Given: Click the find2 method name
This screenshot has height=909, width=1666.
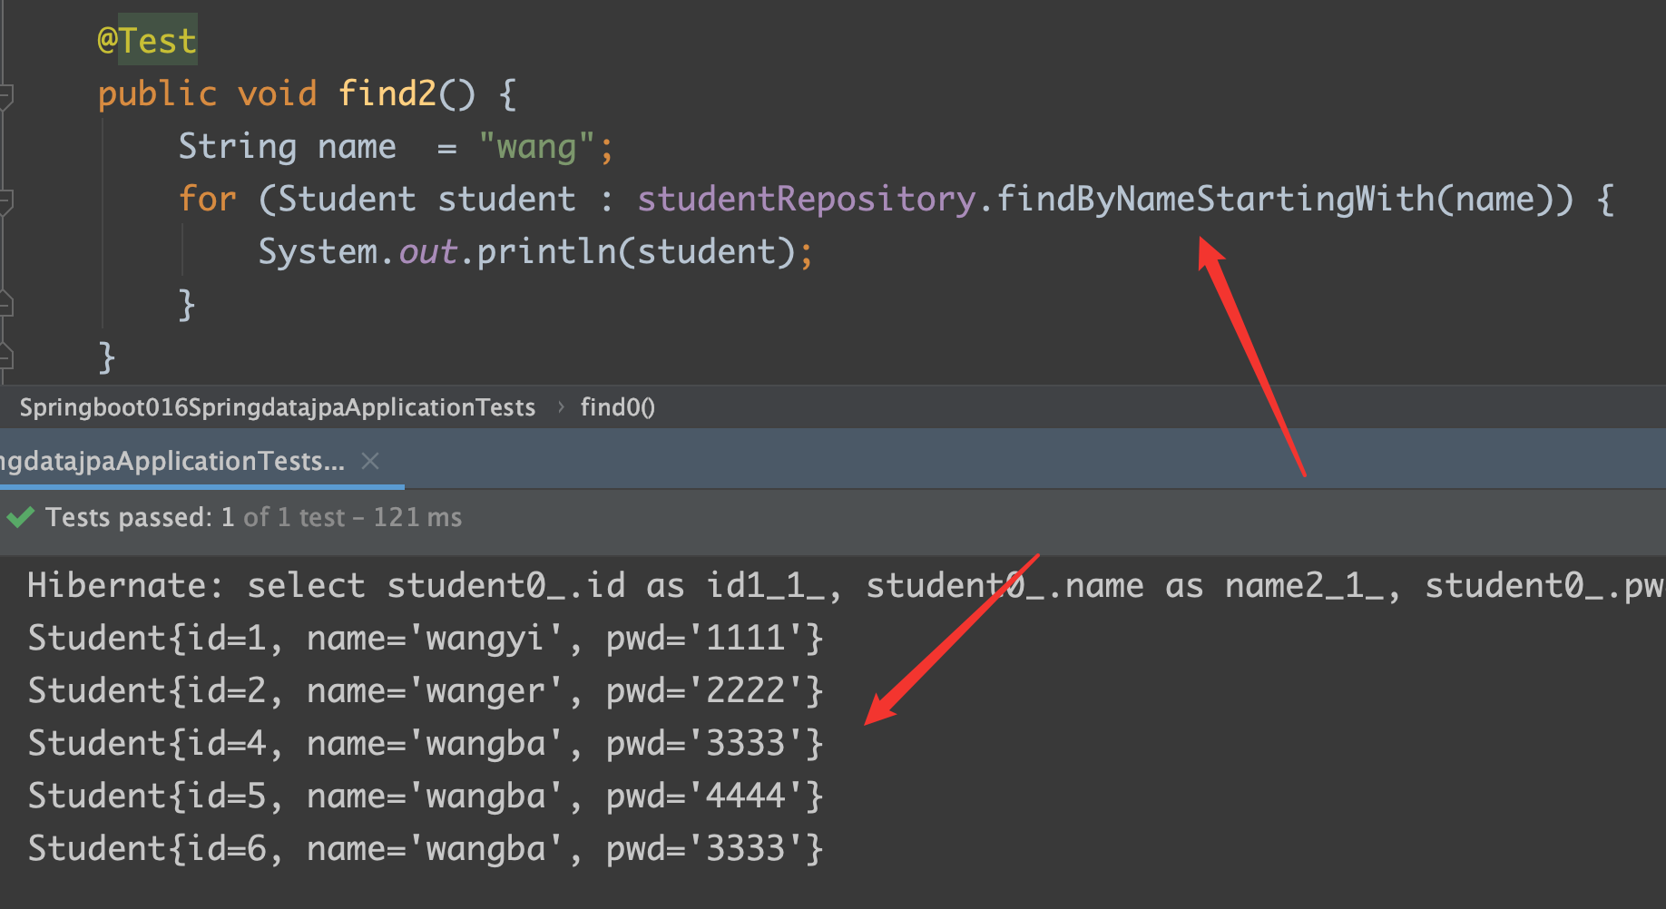Looking at the screenshot, I should tap(387, 93).
